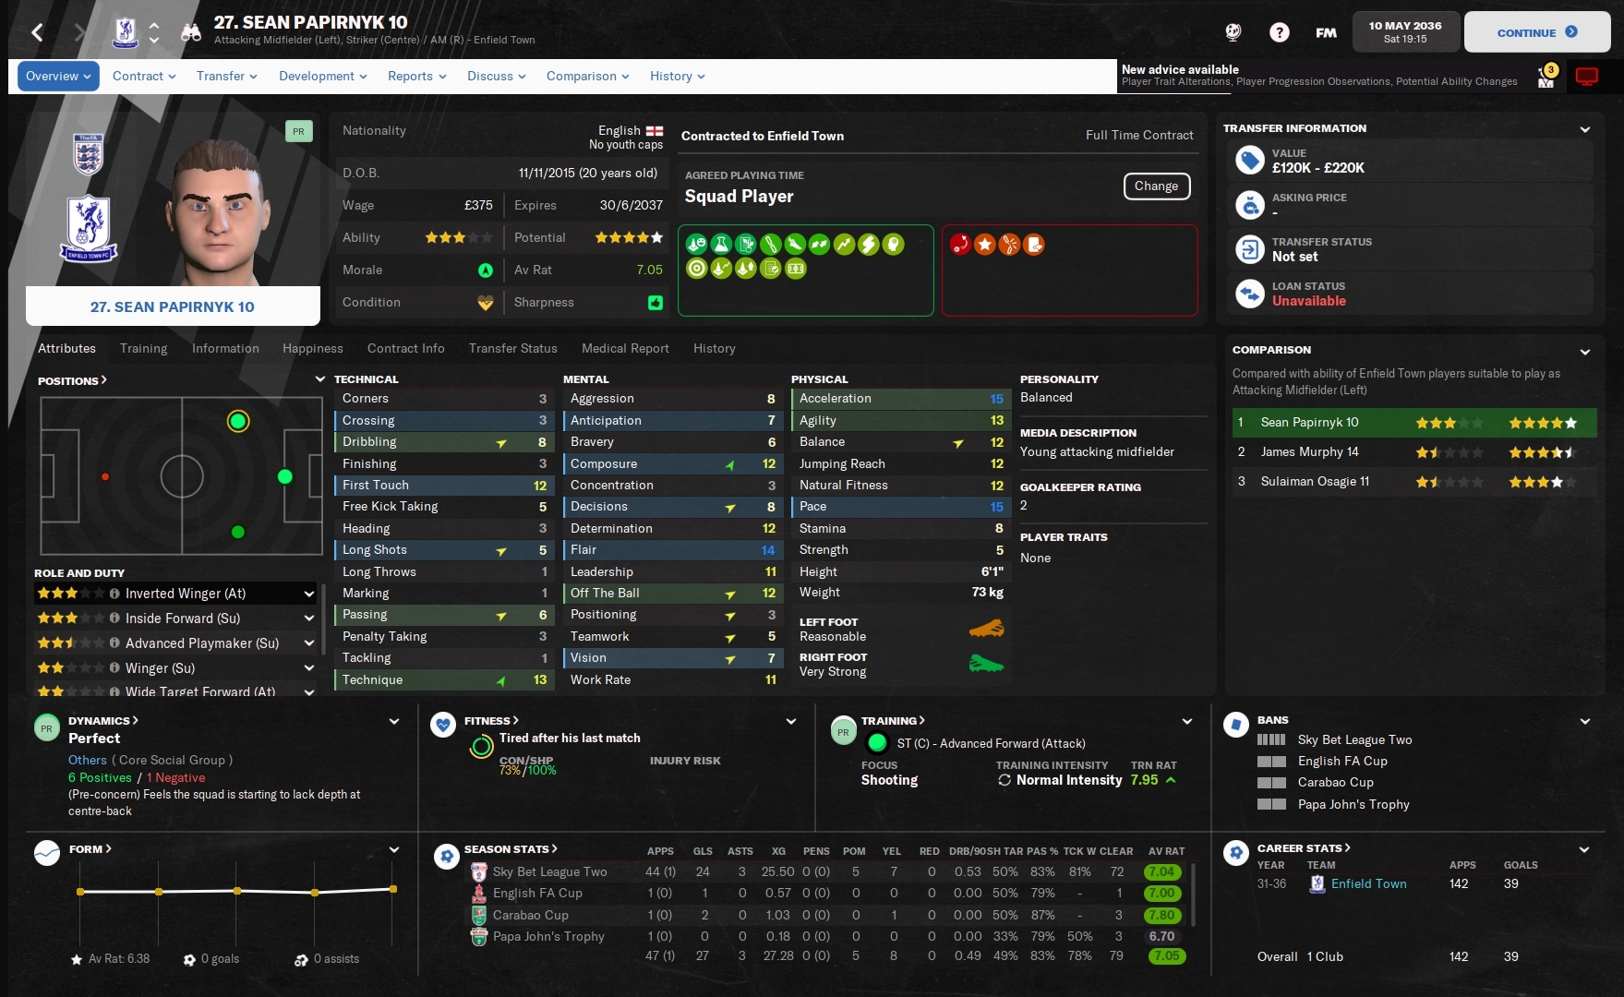Switch to the Transfer Status tab
Viewport: 1624px width, 997px height.
coord(512,349)
